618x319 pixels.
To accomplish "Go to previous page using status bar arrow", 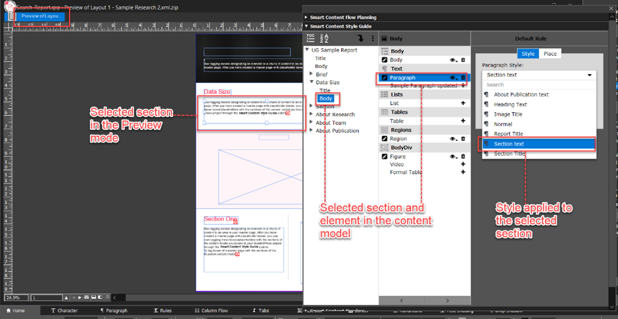I will pyautogui.click(x=74, y=298).
